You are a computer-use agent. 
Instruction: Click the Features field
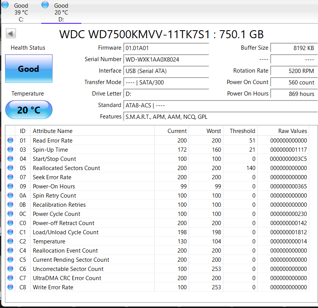click(x=220, y=117)
